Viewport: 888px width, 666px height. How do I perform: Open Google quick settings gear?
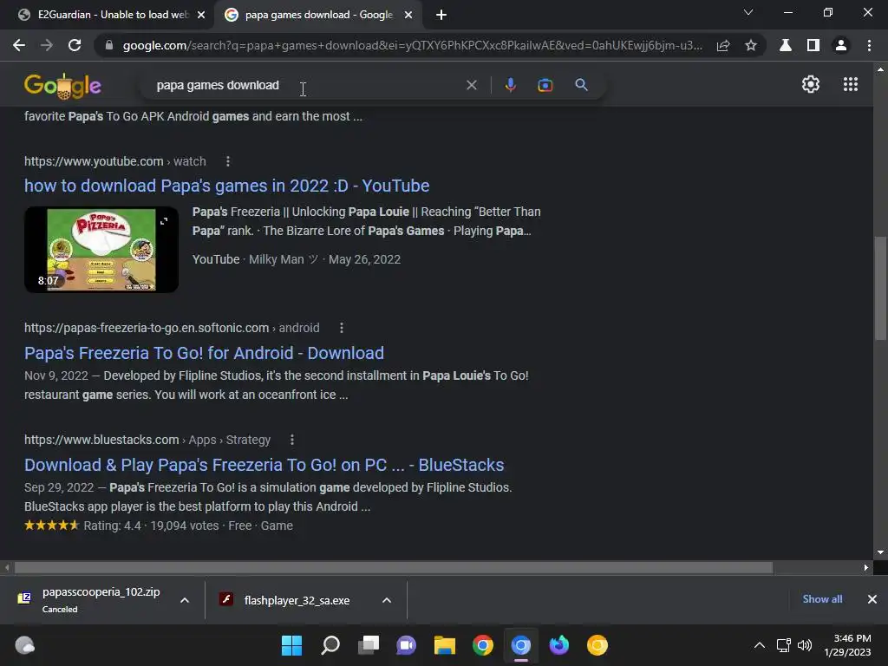[x=811, y=84]
